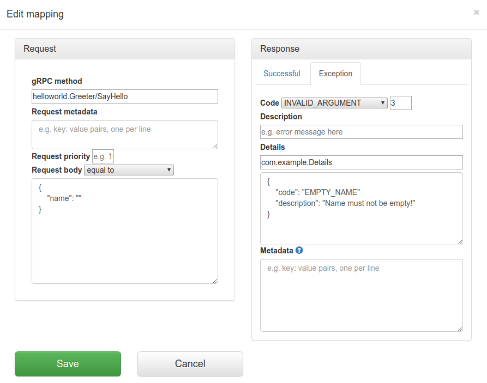Click the error code number field showing 3
Viewport: 487px width, 383px height.
point(400,102)
